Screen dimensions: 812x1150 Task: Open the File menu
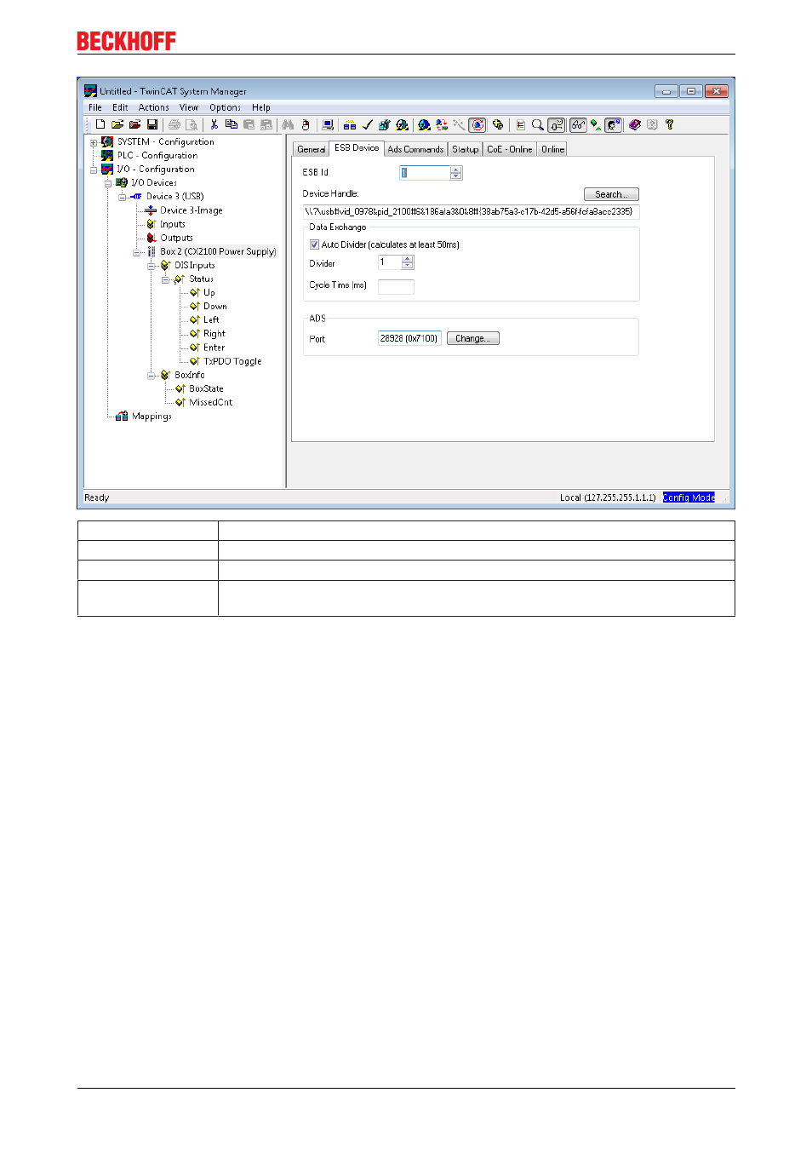(x=95, y=108)
